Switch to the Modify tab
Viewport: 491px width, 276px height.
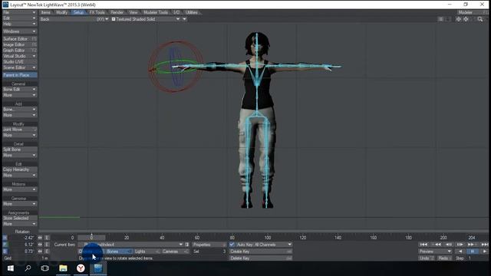61,12
